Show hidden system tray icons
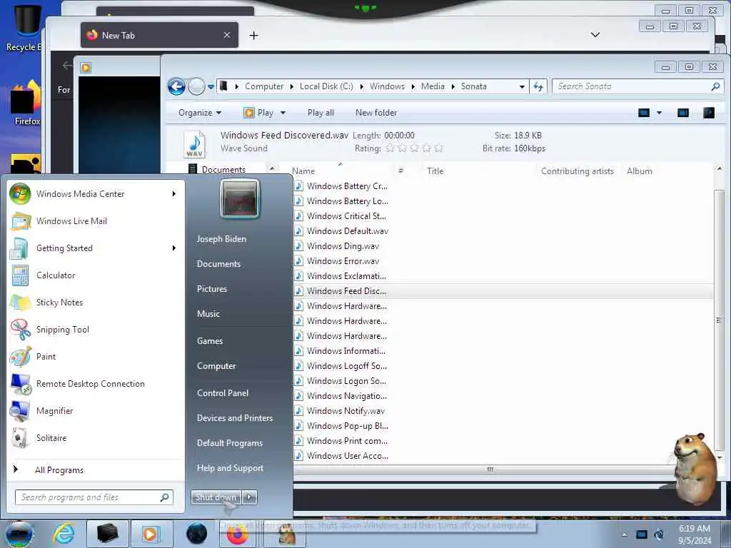Screen dimensions: 731x548 click(624, 534)
